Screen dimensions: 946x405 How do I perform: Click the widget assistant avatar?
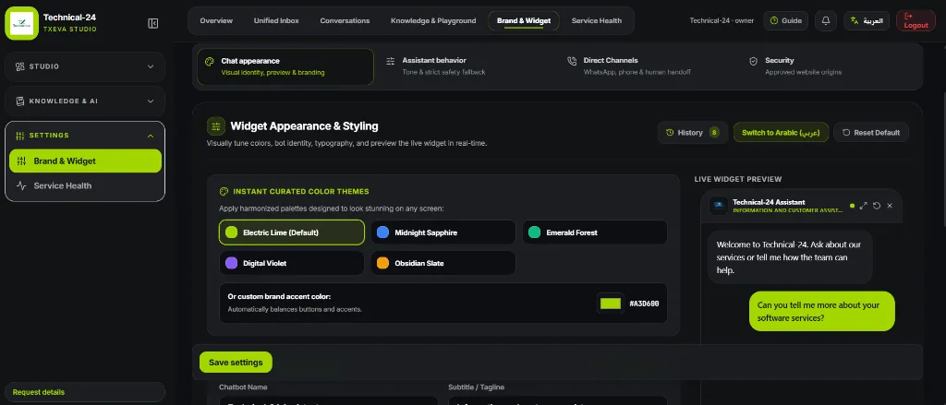pos(718,205)
